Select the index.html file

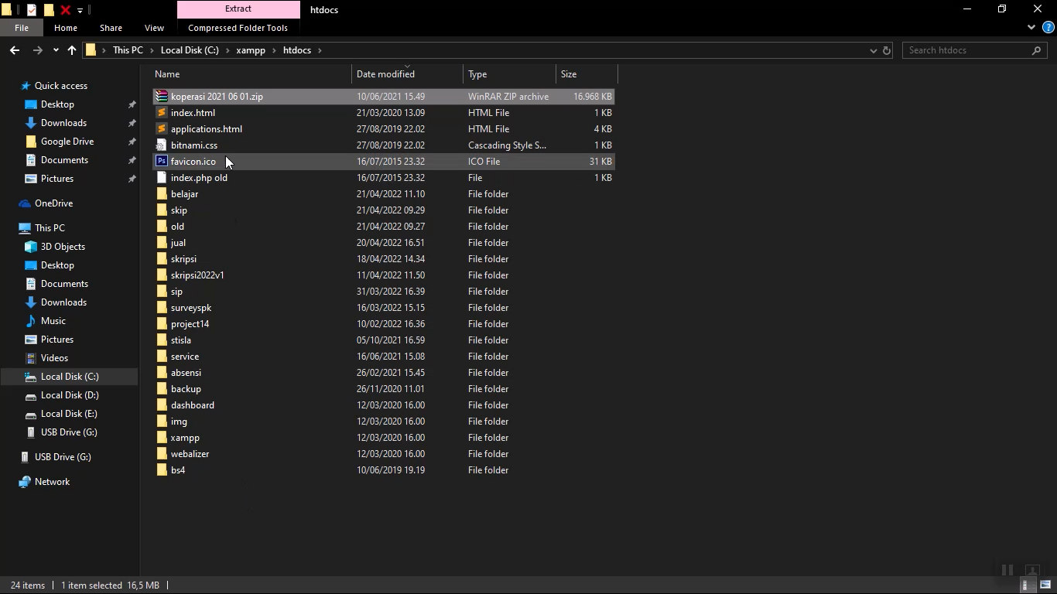coord(384,113)
